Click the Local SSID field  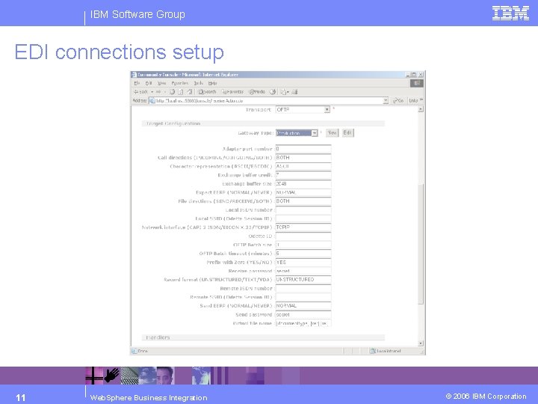click(x=303, y=218)
